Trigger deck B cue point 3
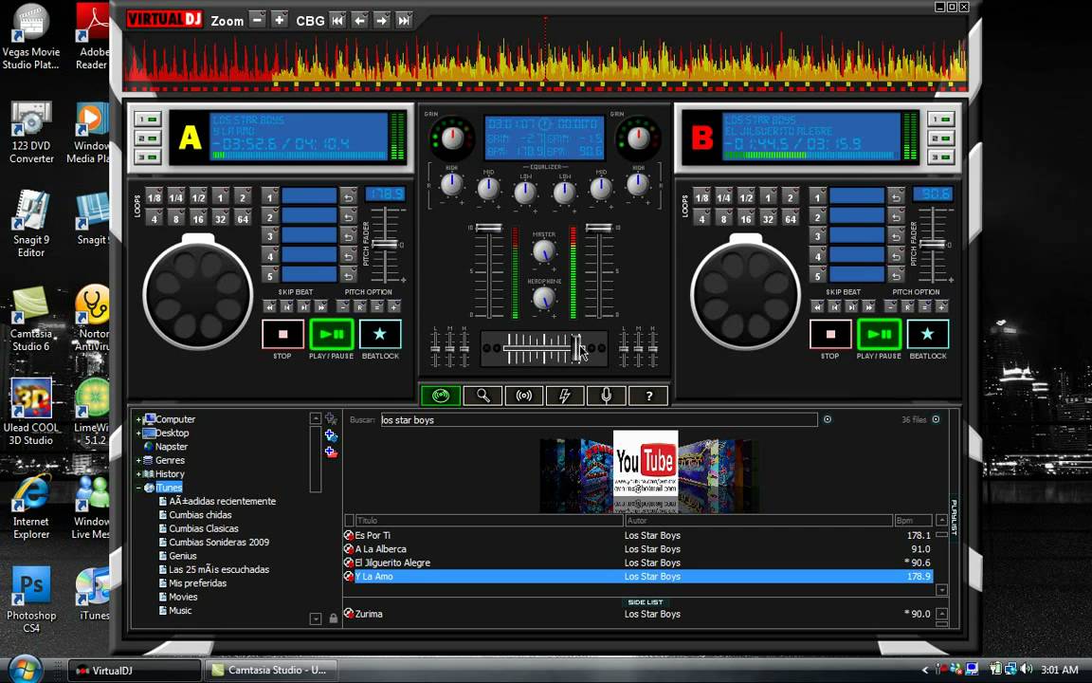 818,236
